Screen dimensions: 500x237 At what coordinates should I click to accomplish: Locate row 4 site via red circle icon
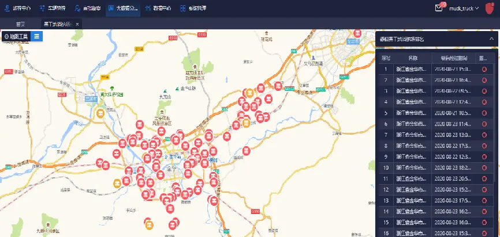click(484, 102)
